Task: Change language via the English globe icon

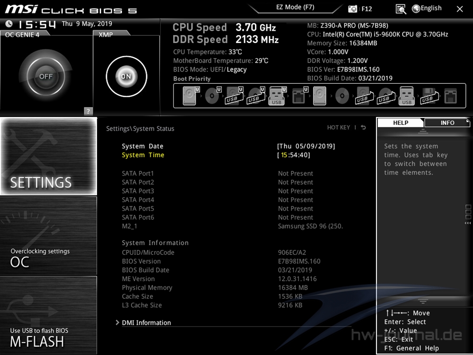Action: 416,9
